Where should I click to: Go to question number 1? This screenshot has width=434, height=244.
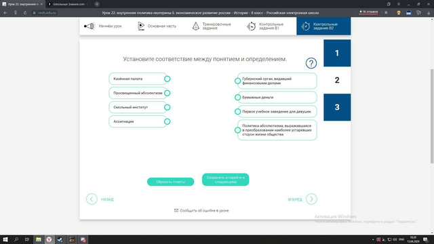pyautogui.click(x=337, y=53)
